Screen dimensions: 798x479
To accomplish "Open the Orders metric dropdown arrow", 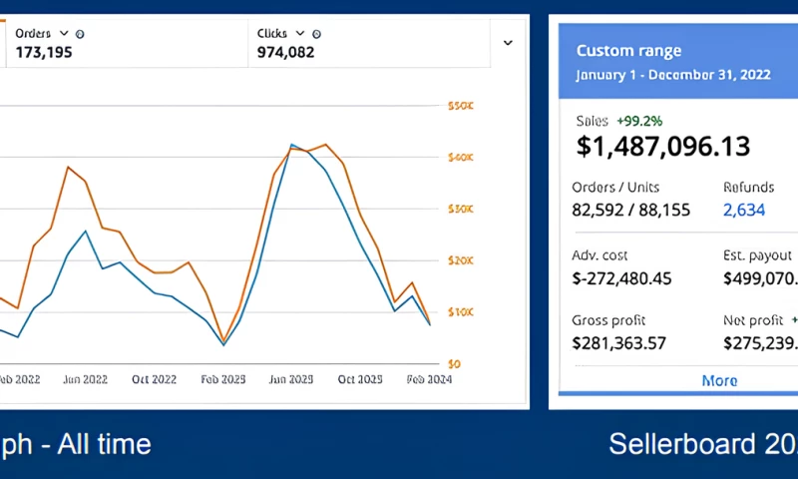I will click(65, 34).
